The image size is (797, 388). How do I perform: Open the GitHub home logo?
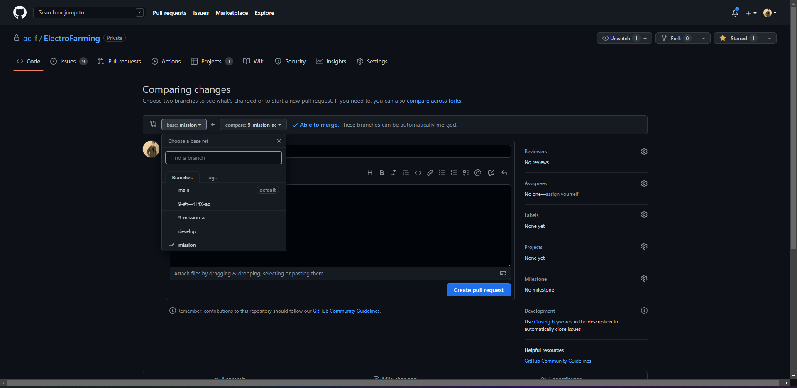click(x=20, y=12)
